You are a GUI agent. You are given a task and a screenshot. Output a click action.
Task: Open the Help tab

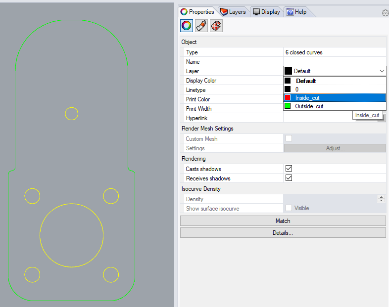[x=296, y=12]
